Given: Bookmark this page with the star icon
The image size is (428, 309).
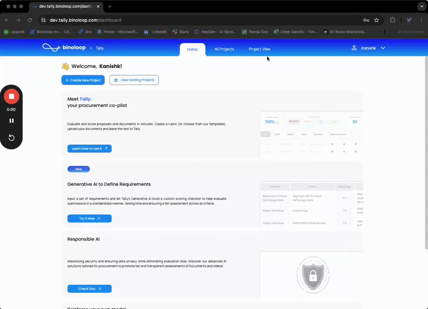Looking at the screenshot, I should click(377, 20).
